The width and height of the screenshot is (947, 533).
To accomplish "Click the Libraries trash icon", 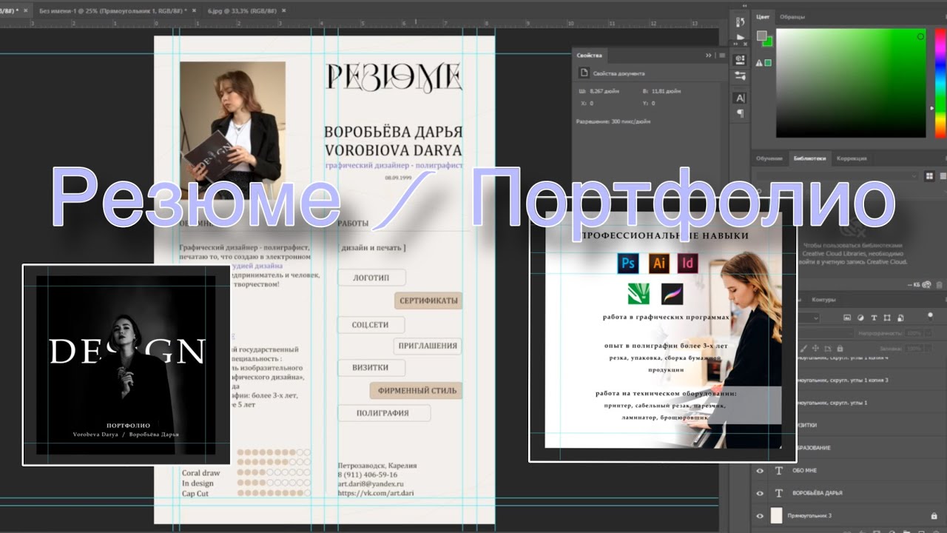I will tap(939, 285).
